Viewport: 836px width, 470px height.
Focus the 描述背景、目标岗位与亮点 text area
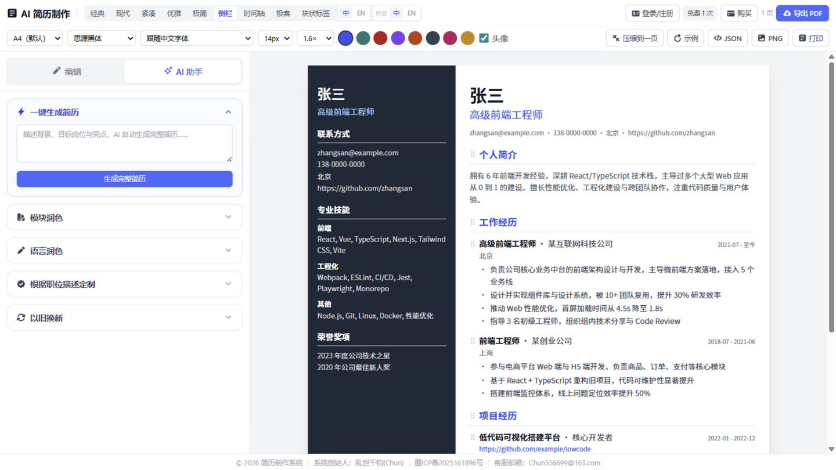coord(125,143)
